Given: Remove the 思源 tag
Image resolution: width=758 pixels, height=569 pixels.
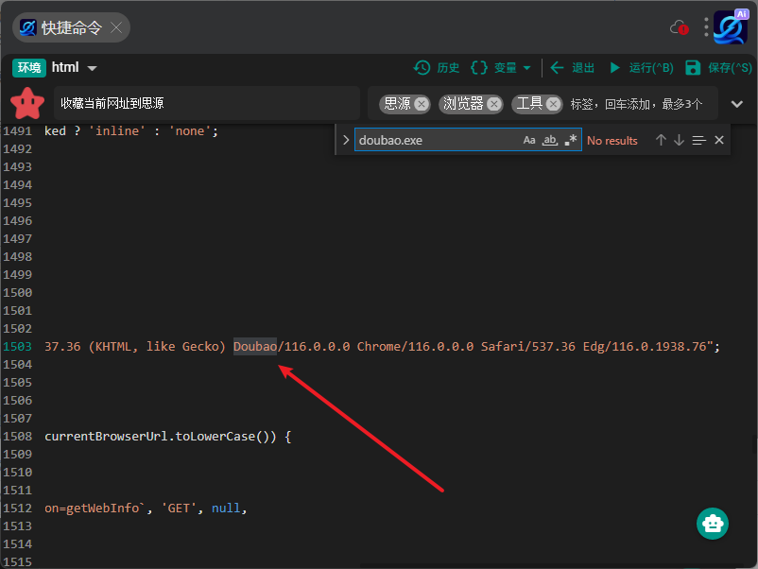Looking at the screenshot, I should [x=422, y=104].
